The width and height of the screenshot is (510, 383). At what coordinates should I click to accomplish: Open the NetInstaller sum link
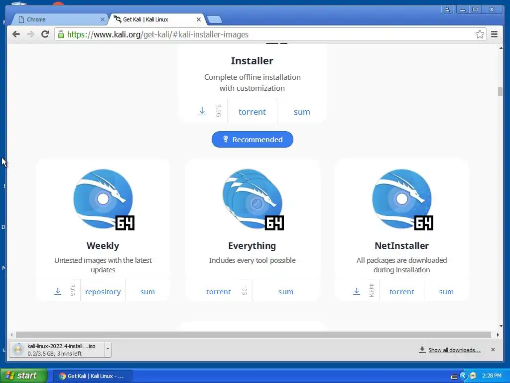[x=446, y=291]
